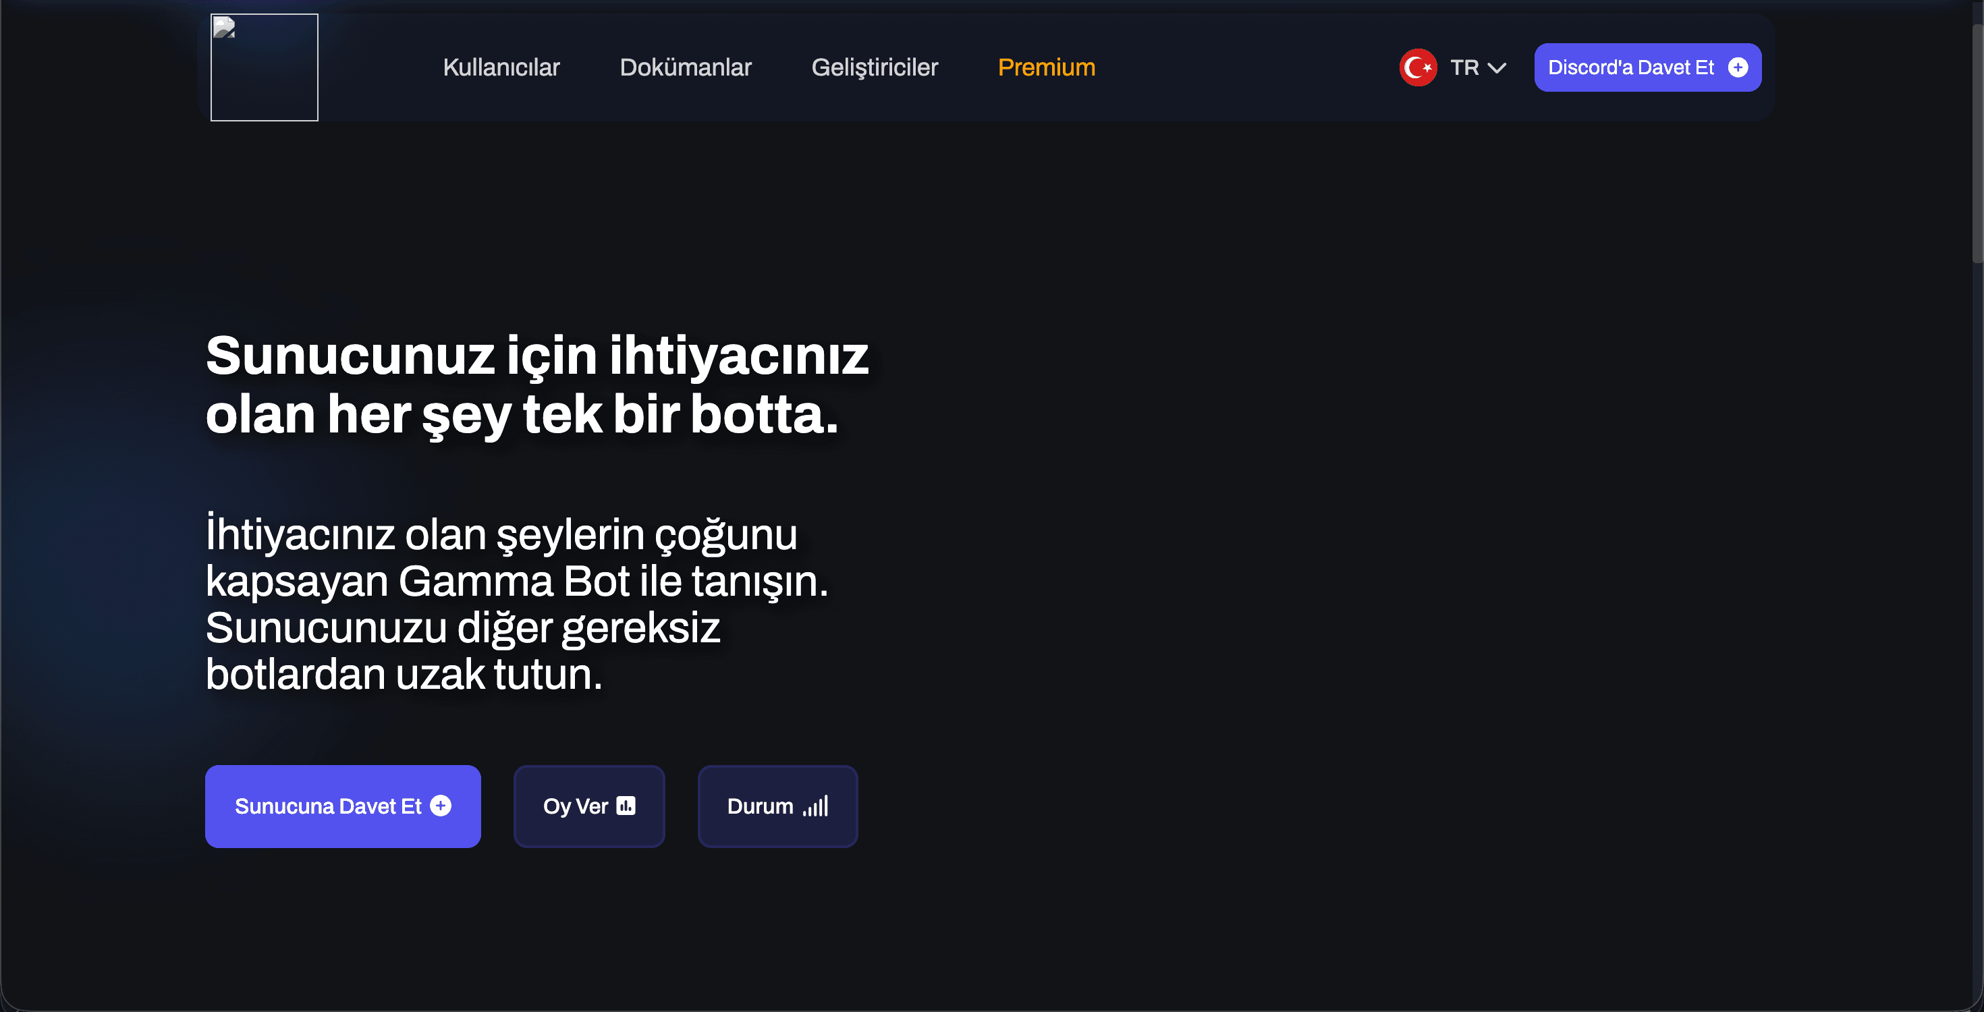Click the Turkish flag icon
The height and width of the screenshot is (1012, 1984).
pyautogui.click(x=1418, y=67)
